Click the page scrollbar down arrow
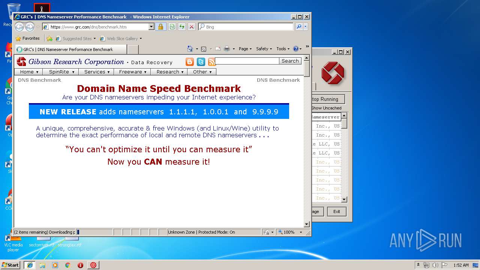The width and height of the screenshot is (480, 270). click(306, 224)
